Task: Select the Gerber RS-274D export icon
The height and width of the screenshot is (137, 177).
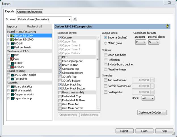Action: tap(12, 40)
